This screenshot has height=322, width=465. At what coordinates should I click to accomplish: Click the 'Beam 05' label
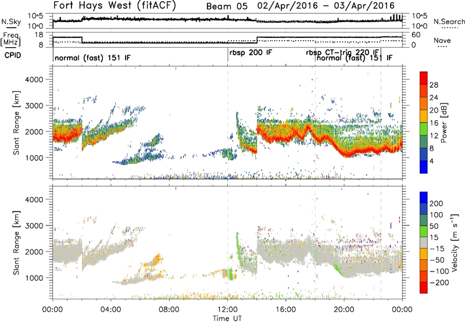(x=227, y=6)
